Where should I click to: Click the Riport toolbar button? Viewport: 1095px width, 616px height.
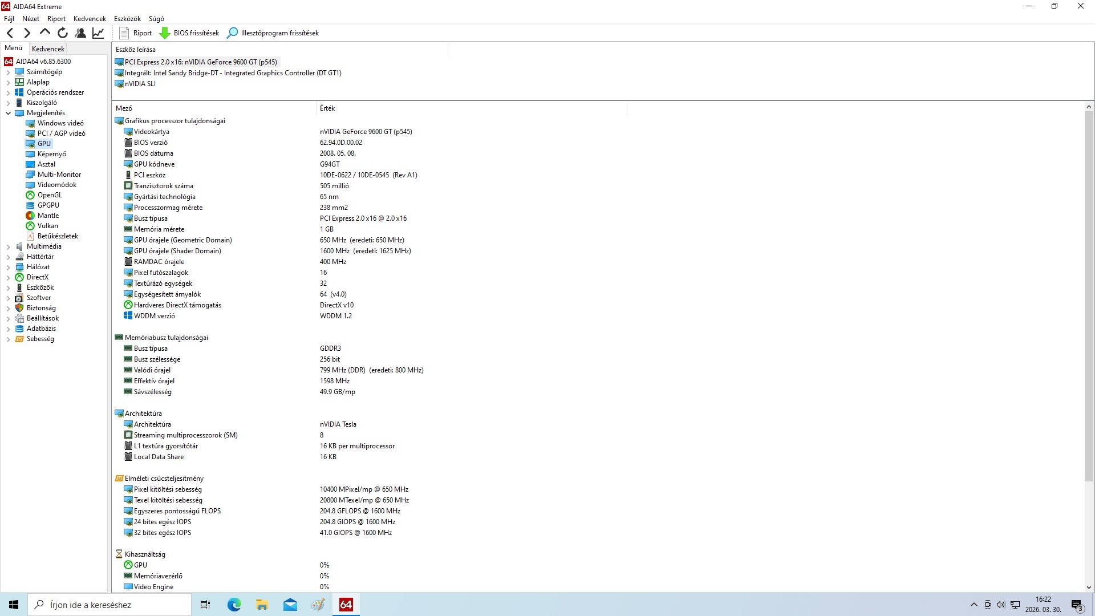pos(136,33)
